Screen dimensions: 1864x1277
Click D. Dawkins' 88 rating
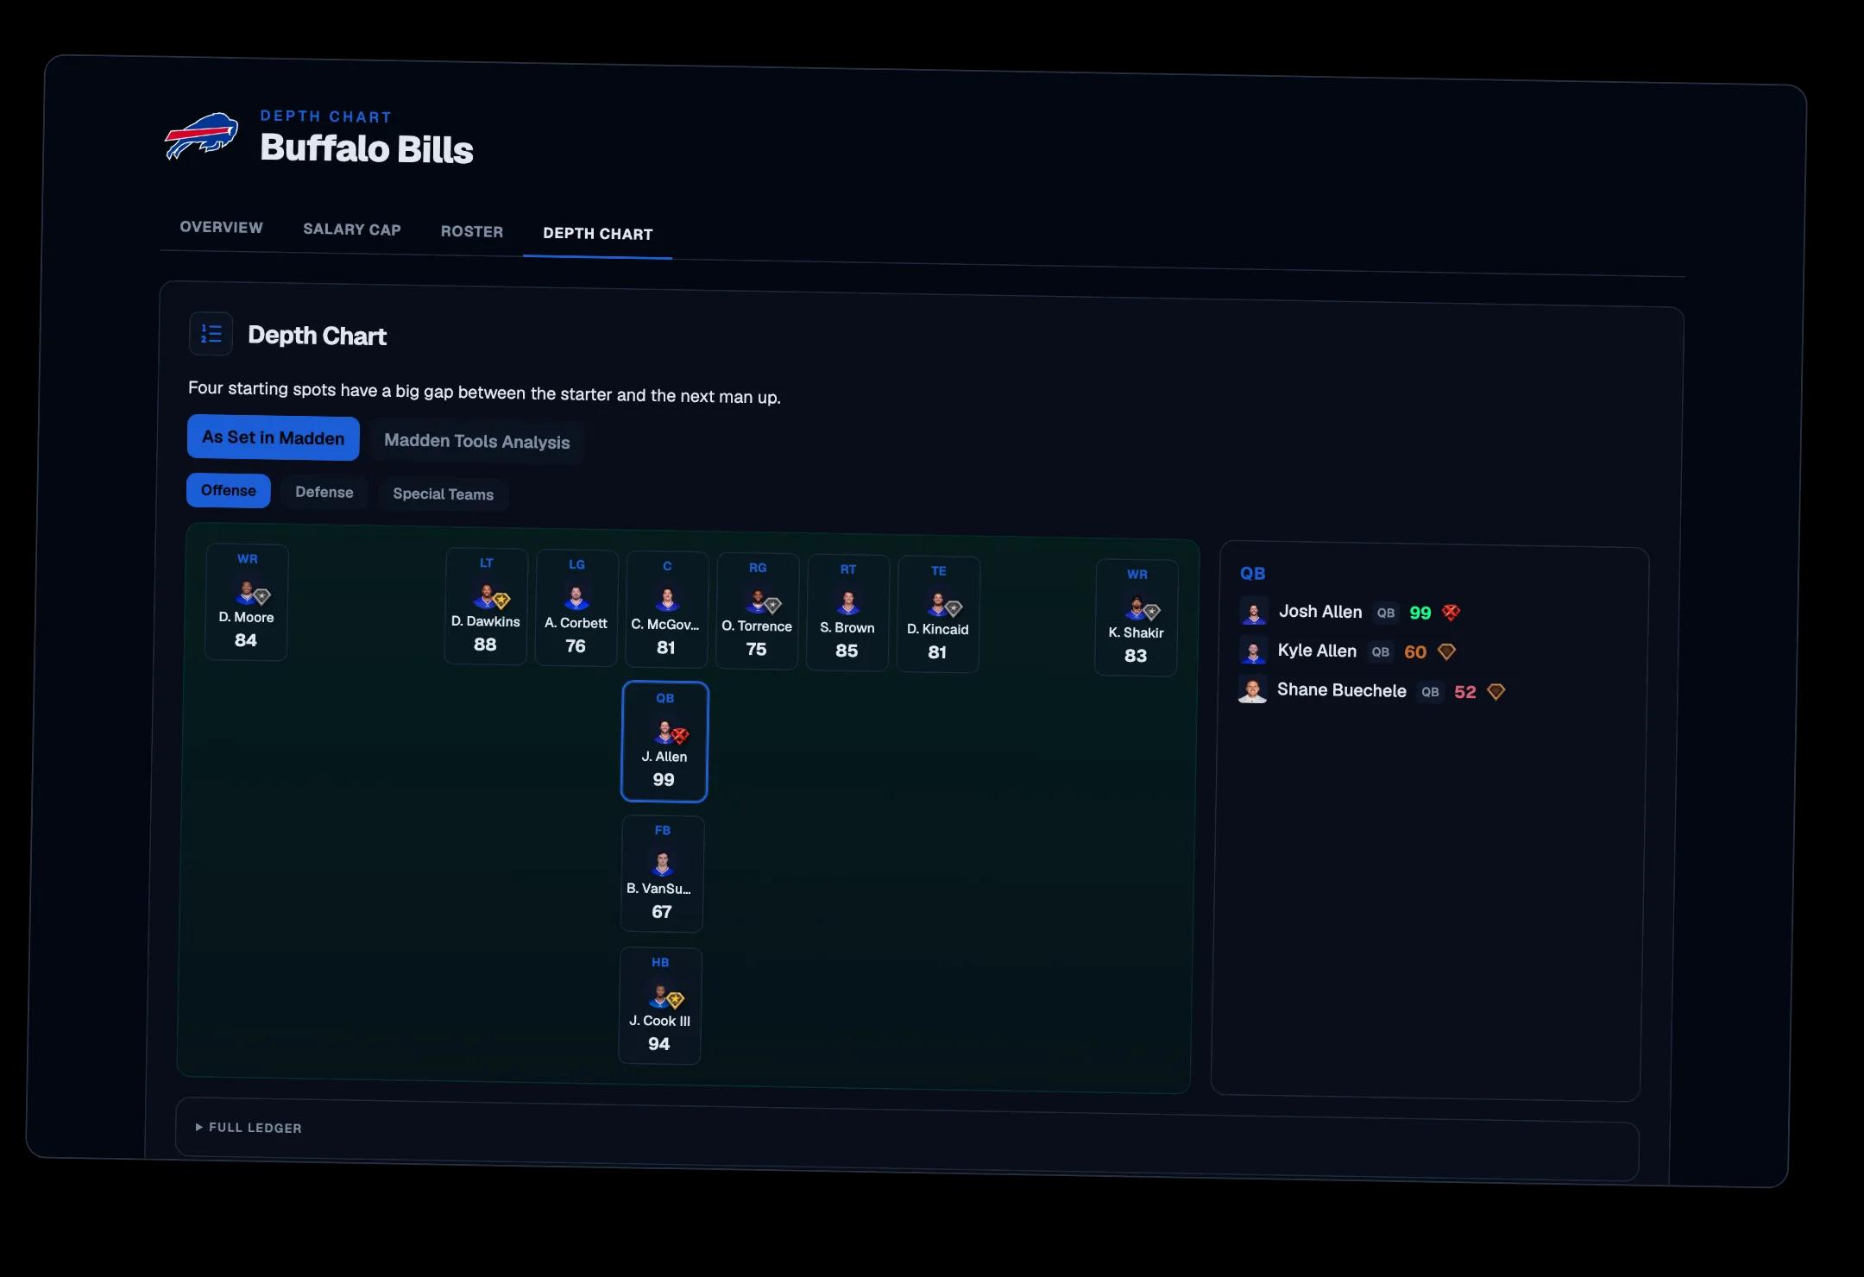click(485, 645)
